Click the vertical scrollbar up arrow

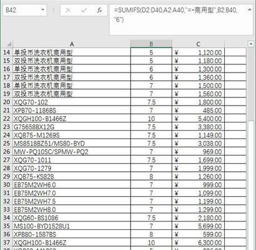[x=251, y=44]
